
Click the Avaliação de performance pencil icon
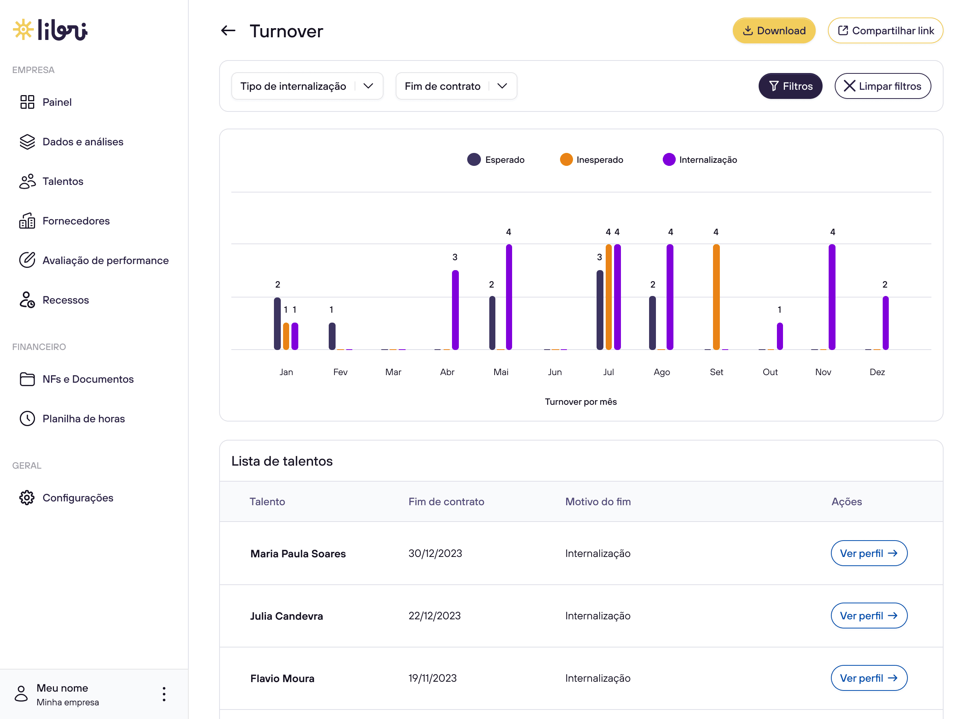pos(27,260)
